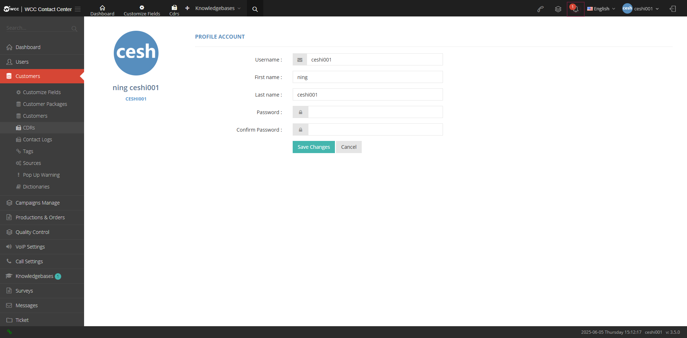This screenshot has height=338, width=687.
Task: Click the ceshi001 name in status bar
Action: [x=653, y=332]
